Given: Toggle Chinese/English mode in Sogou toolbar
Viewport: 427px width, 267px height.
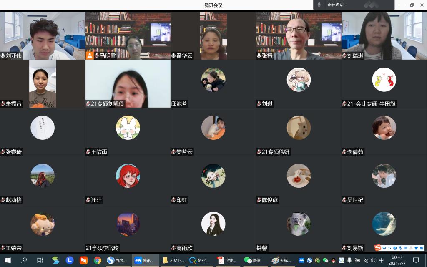Looking at the screenshot, I should pos(384,248).
